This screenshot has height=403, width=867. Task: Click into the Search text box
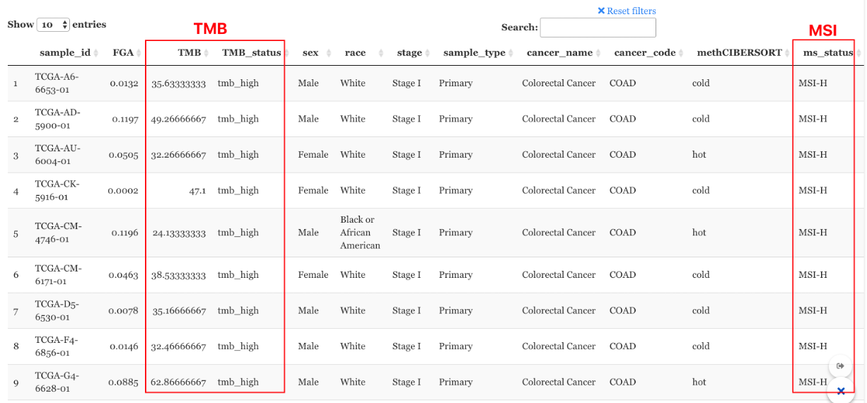pos(598,28)
